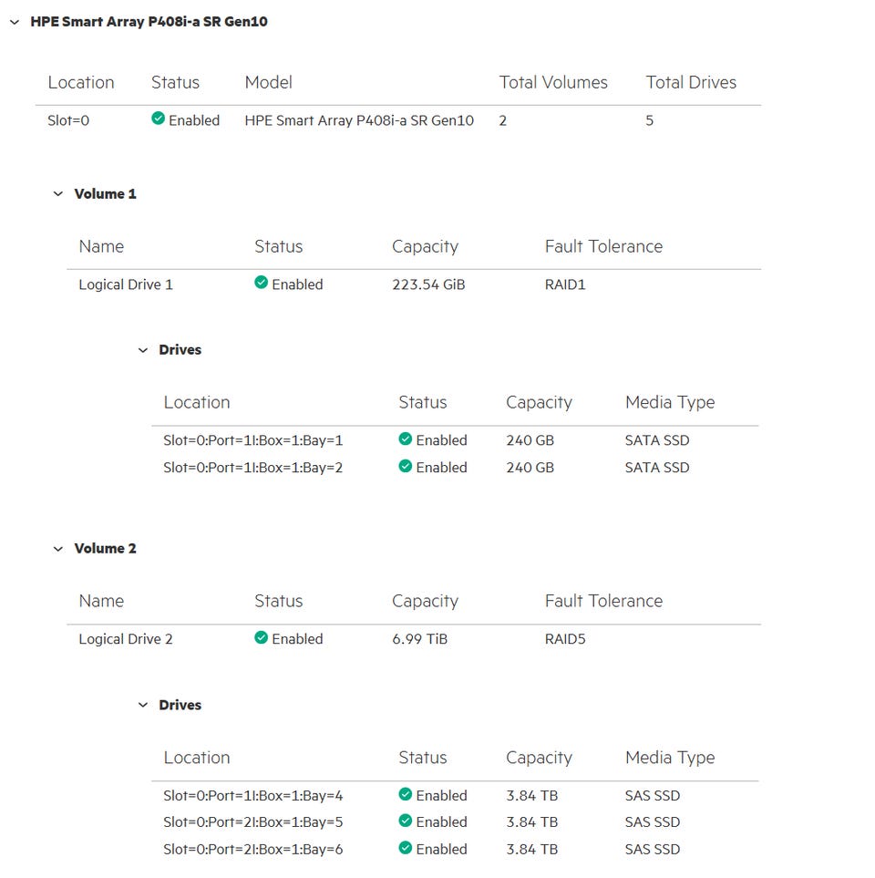The height and width of the screenshot is (878, 875).
Task: Click Total Drives value '5'
Action: point(649,120)
